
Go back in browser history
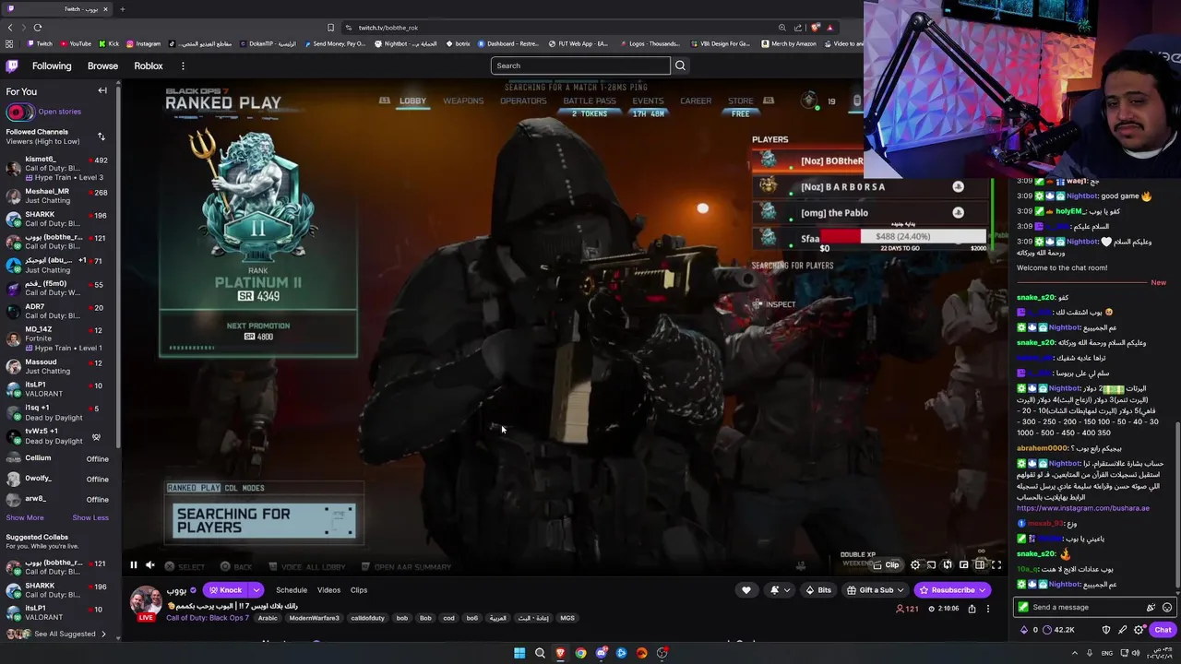10,28
